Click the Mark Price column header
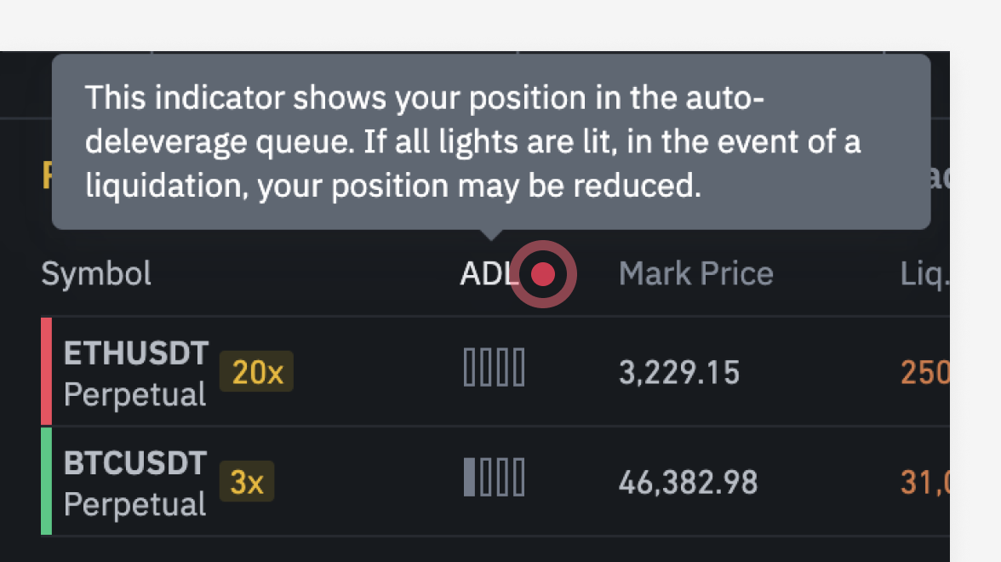Screen dimensions: 1001x562 695,273
